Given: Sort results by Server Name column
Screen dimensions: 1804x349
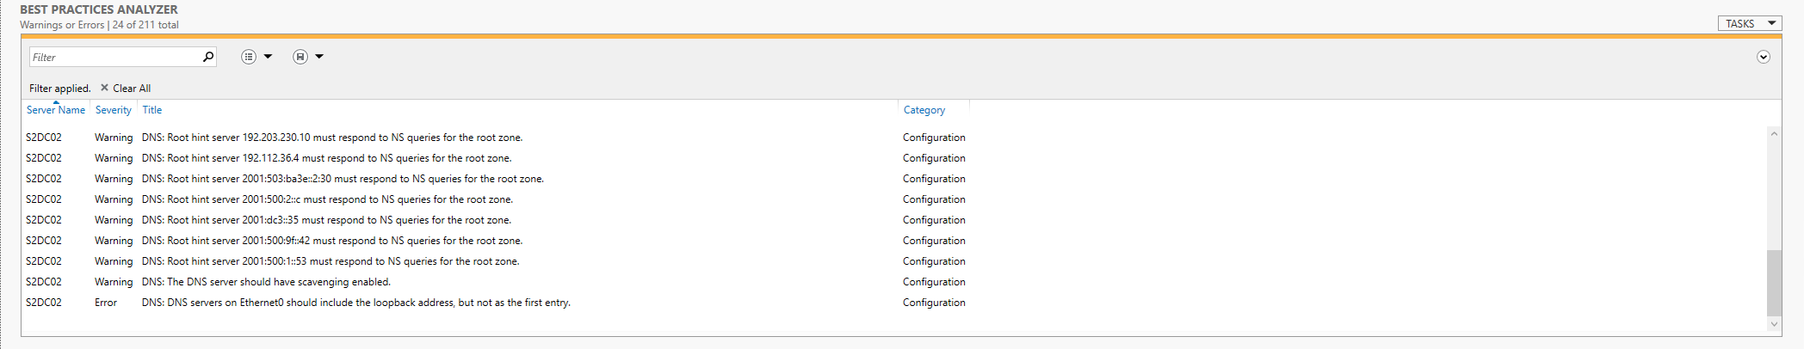Looking at the screenshot, I should pos(56,110).
